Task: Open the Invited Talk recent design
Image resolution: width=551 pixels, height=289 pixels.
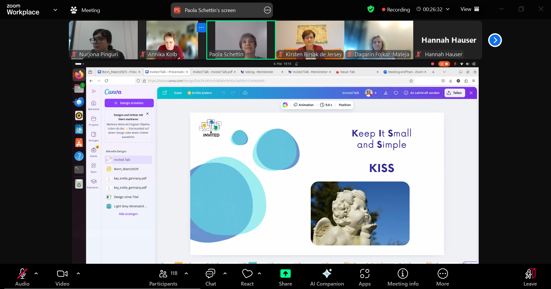Action: click(128, 160)
